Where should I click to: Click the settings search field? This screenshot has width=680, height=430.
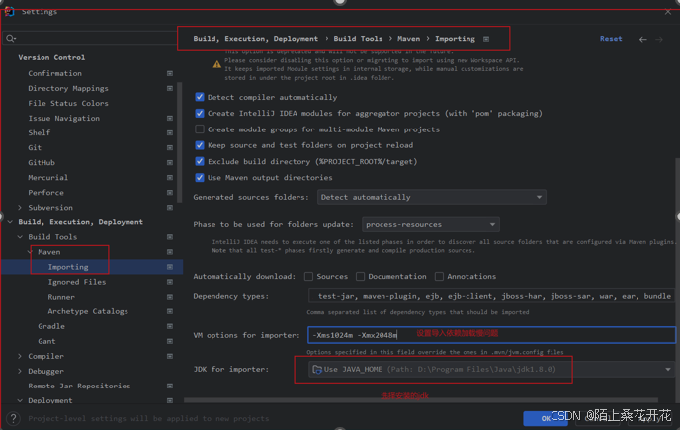tap(90, 39)
